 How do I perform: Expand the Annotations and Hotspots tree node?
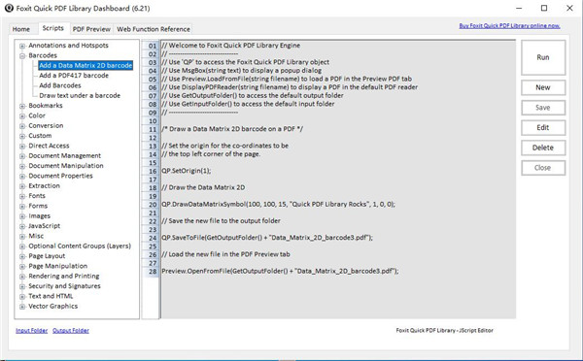pyautogui.click(x=22, y=46)
